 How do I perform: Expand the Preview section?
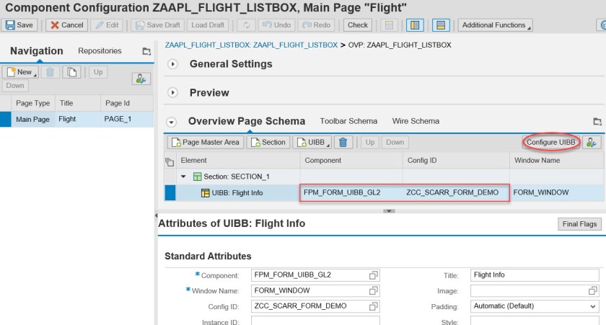(172, 93)
